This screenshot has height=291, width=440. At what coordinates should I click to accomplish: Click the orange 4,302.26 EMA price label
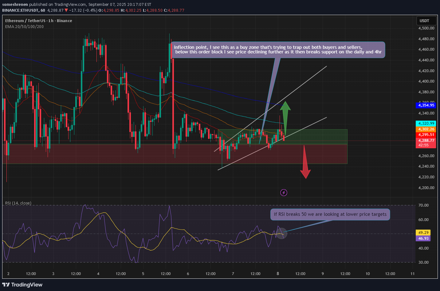point(426,129)
